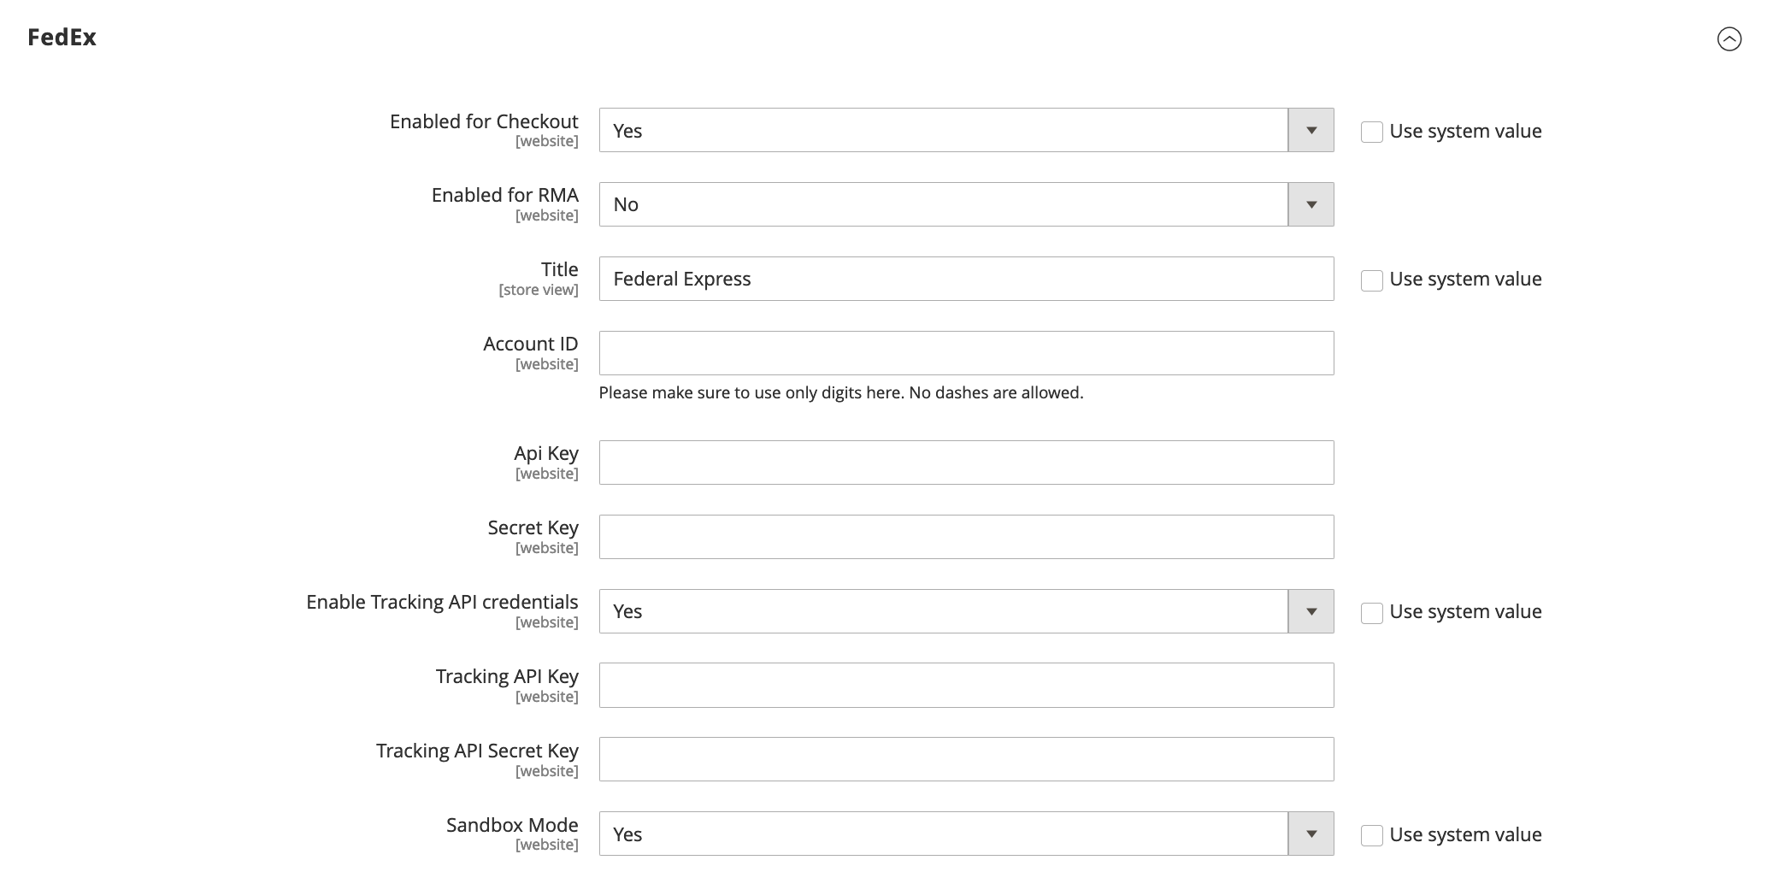Click the Title field containing Federal Express

[966, 279]
